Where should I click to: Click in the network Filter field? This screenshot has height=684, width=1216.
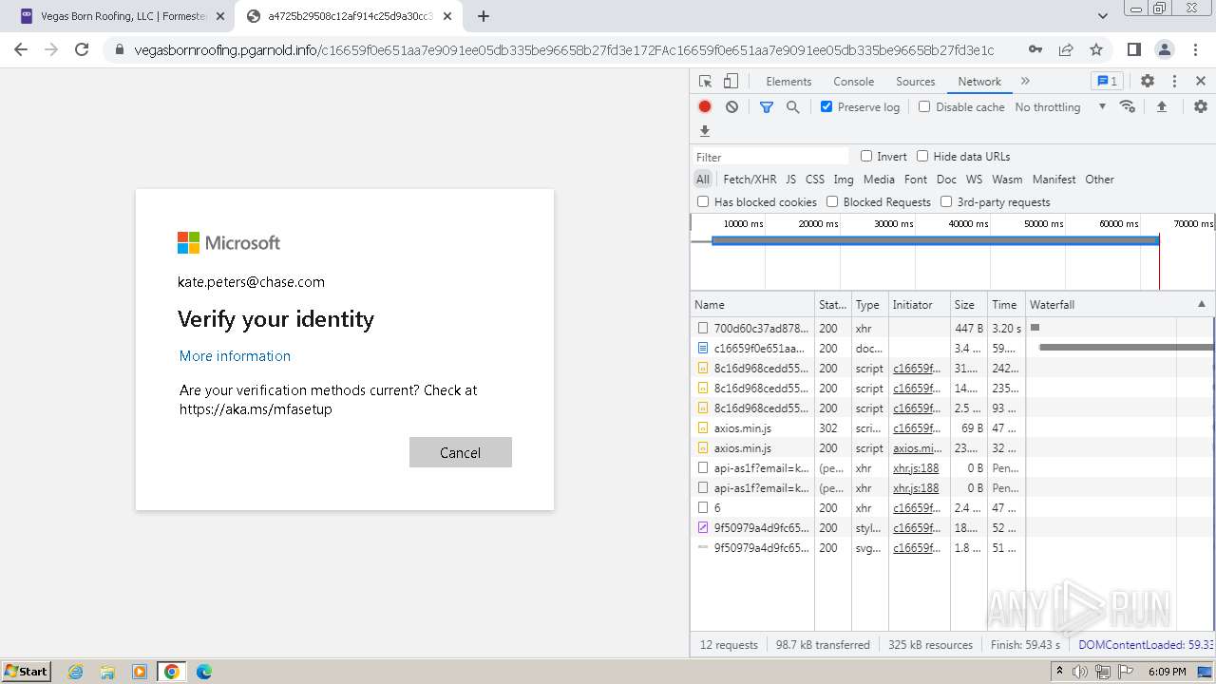click(770, 157)
